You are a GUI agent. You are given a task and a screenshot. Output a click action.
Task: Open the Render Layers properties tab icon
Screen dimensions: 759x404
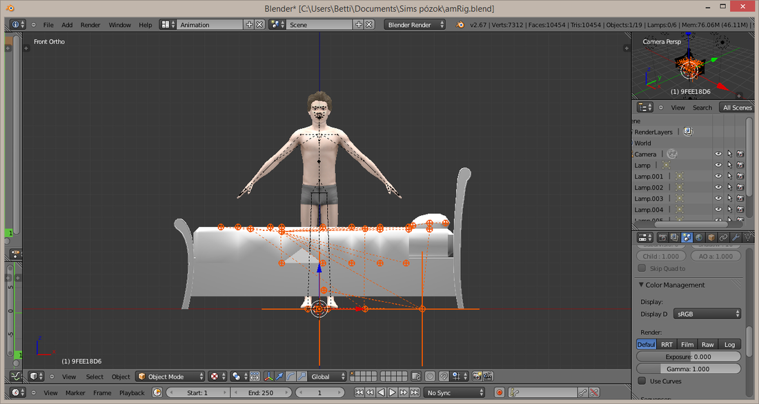[674, 238]
